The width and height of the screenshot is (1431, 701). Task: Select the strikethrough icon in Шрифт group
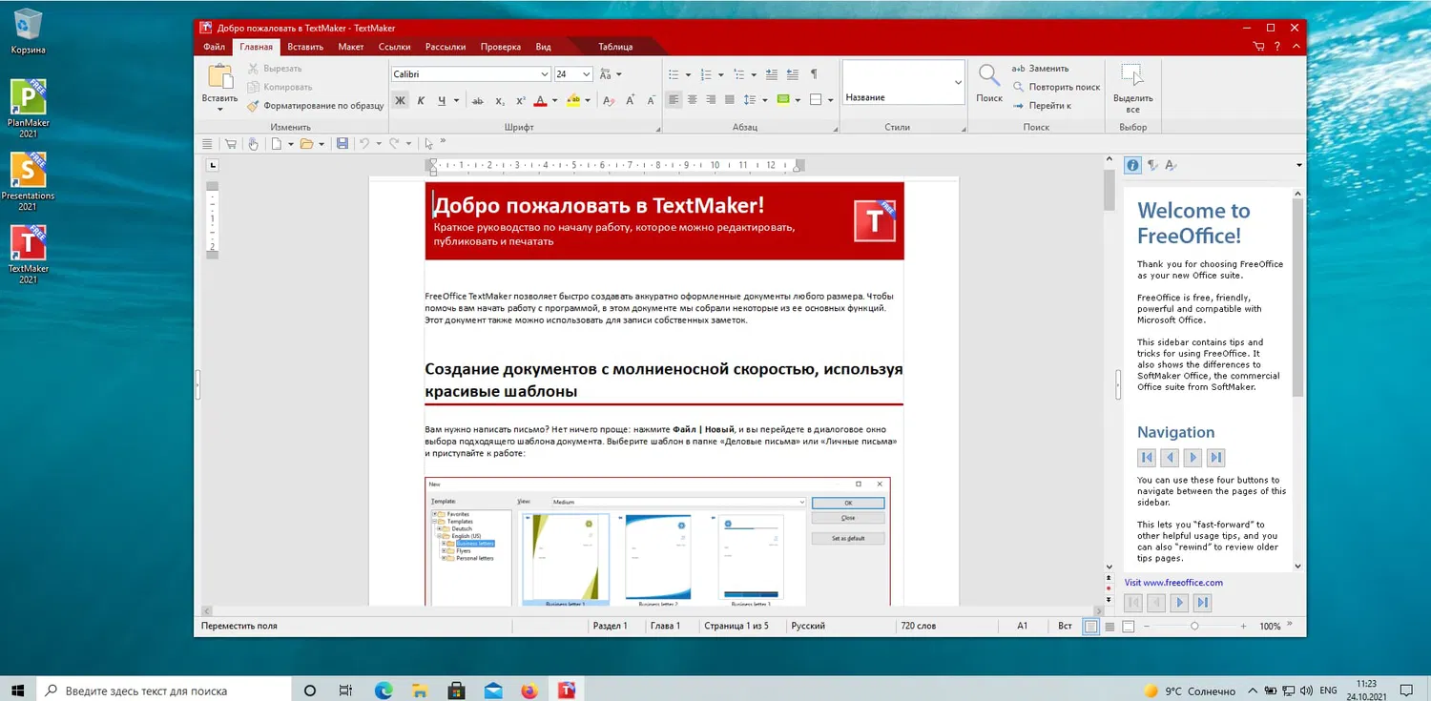coord(477,99)
